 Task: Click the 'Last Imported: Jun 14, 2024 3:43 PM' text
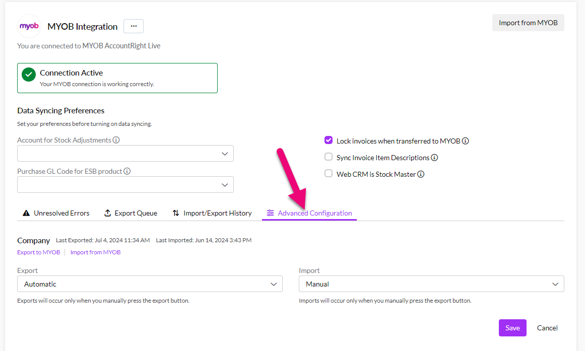(x=204, y=240)
